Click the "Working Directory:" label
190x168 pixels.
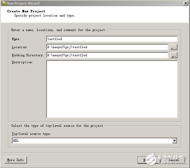tap(28, 55)
